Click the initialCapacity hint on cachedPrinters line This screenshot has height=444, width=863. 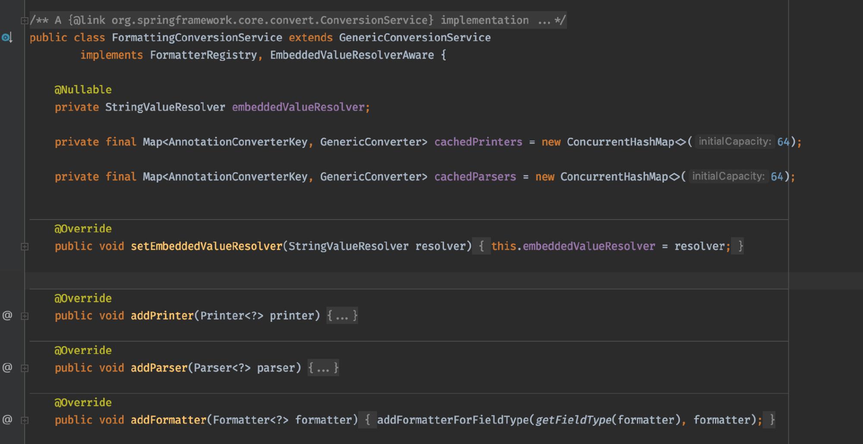735,142
